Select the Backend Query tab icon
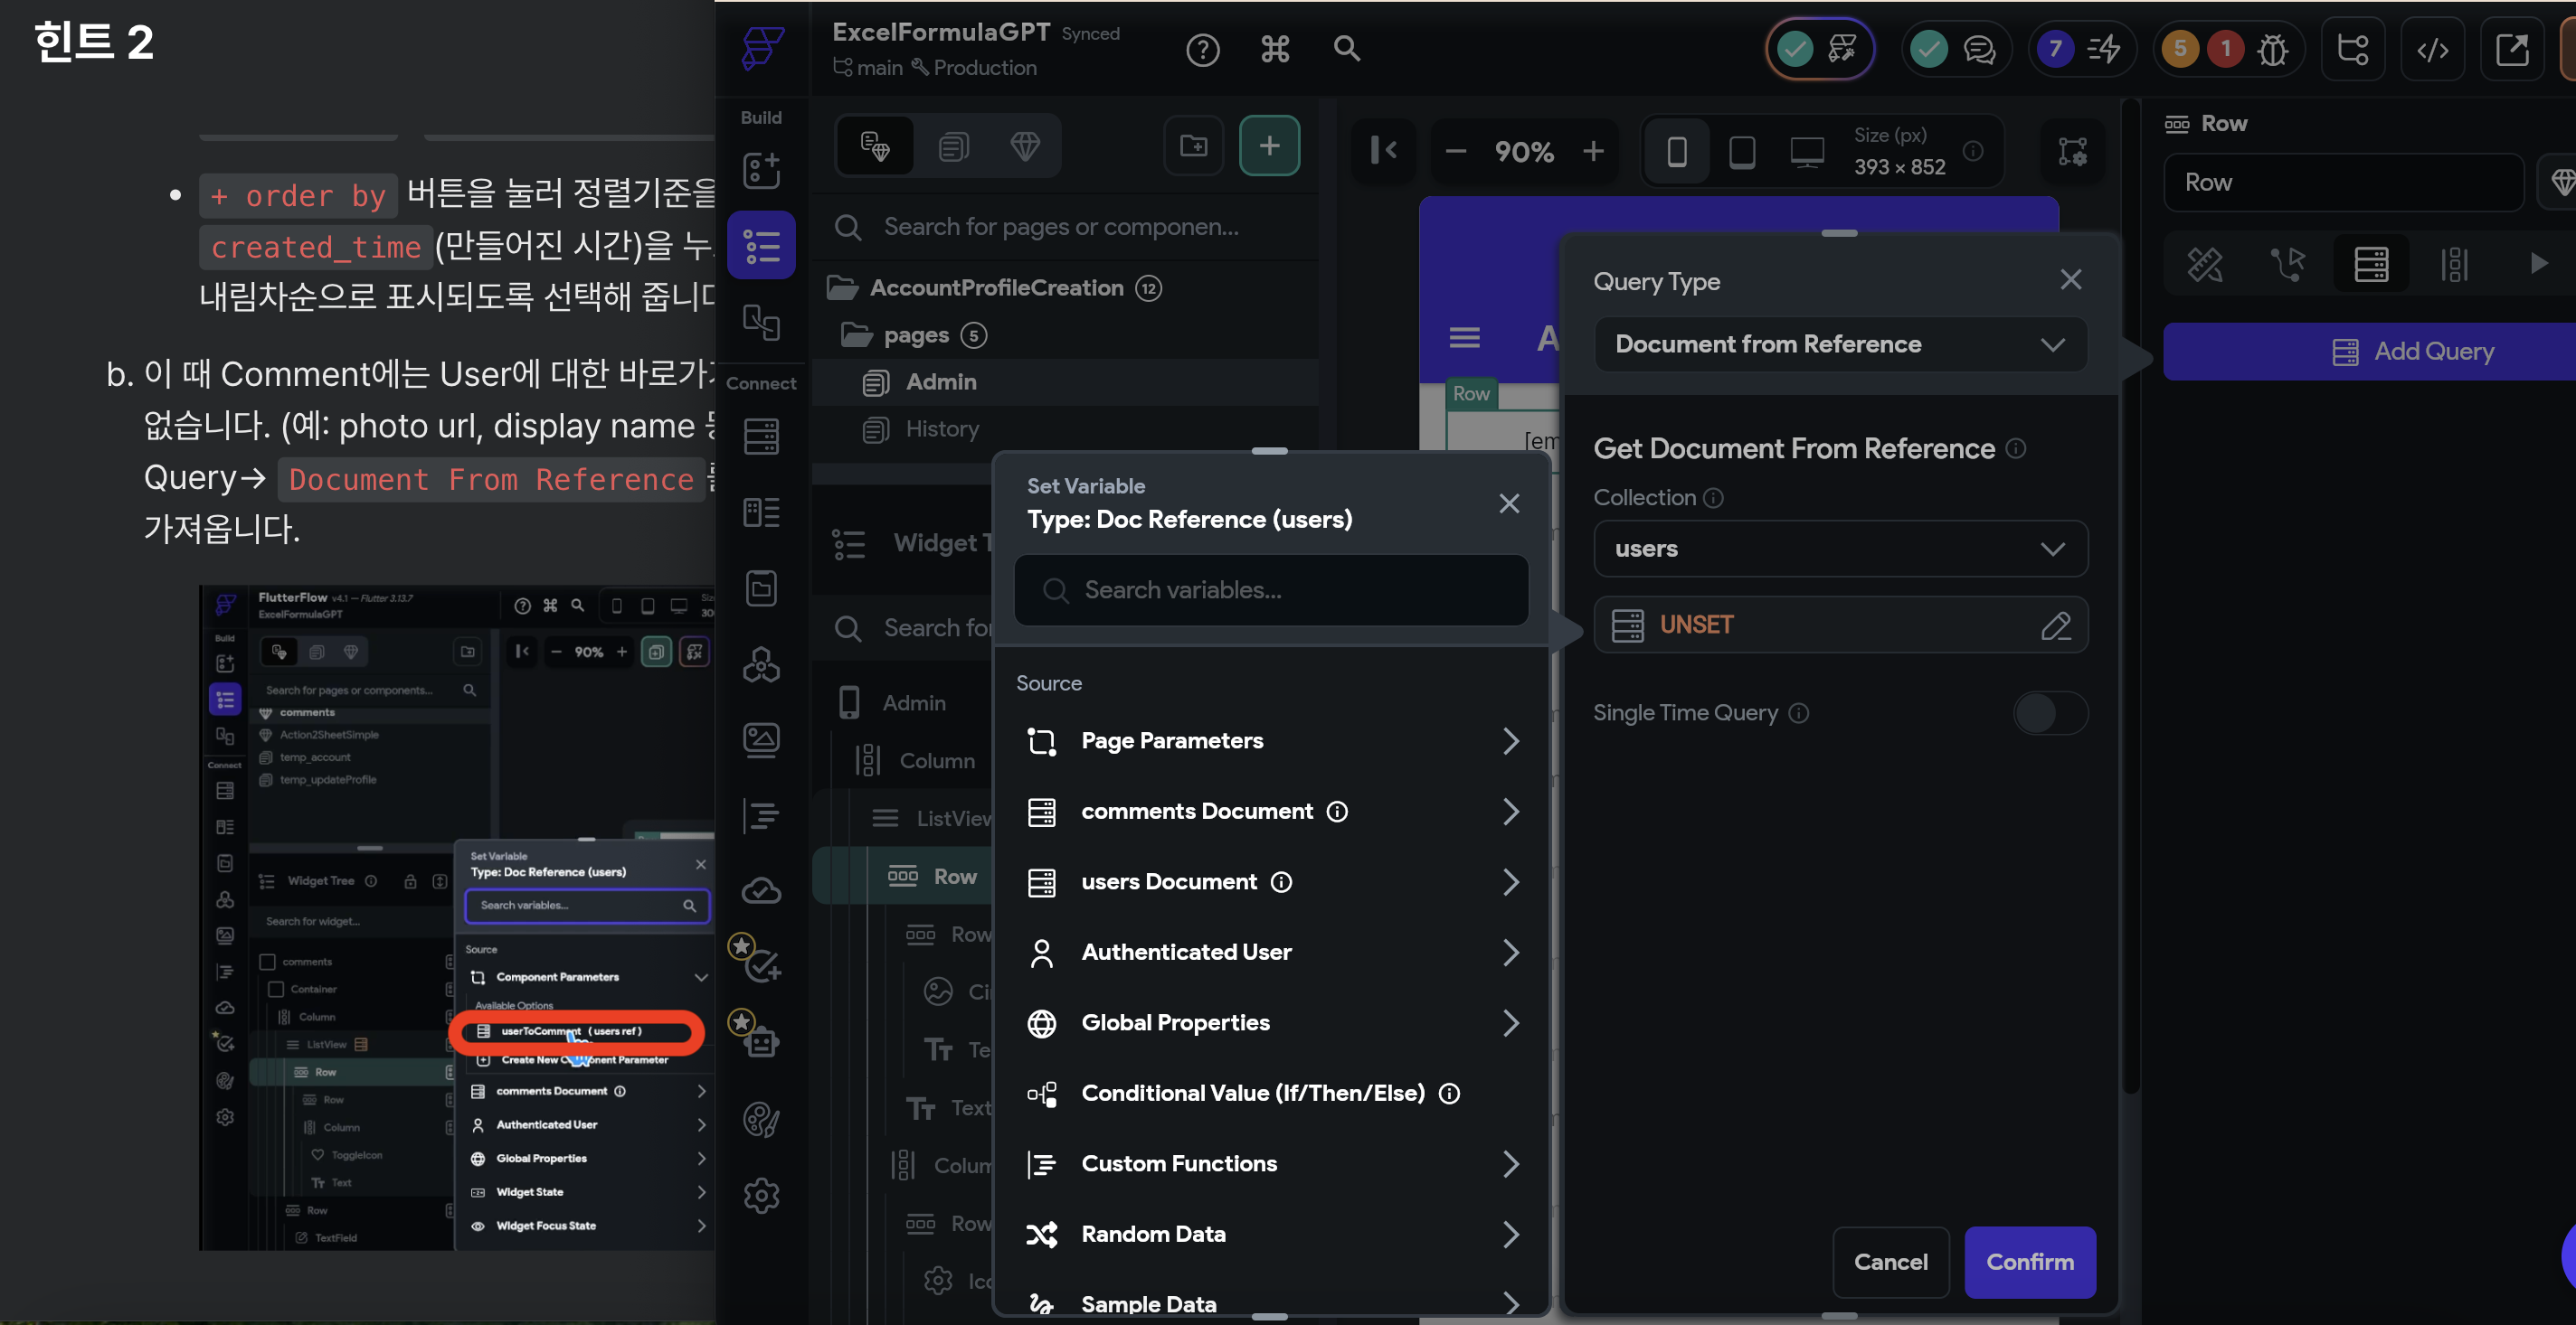Image resolution: width=2576 pixels, height=1325 pixels. pos(2371,265)
